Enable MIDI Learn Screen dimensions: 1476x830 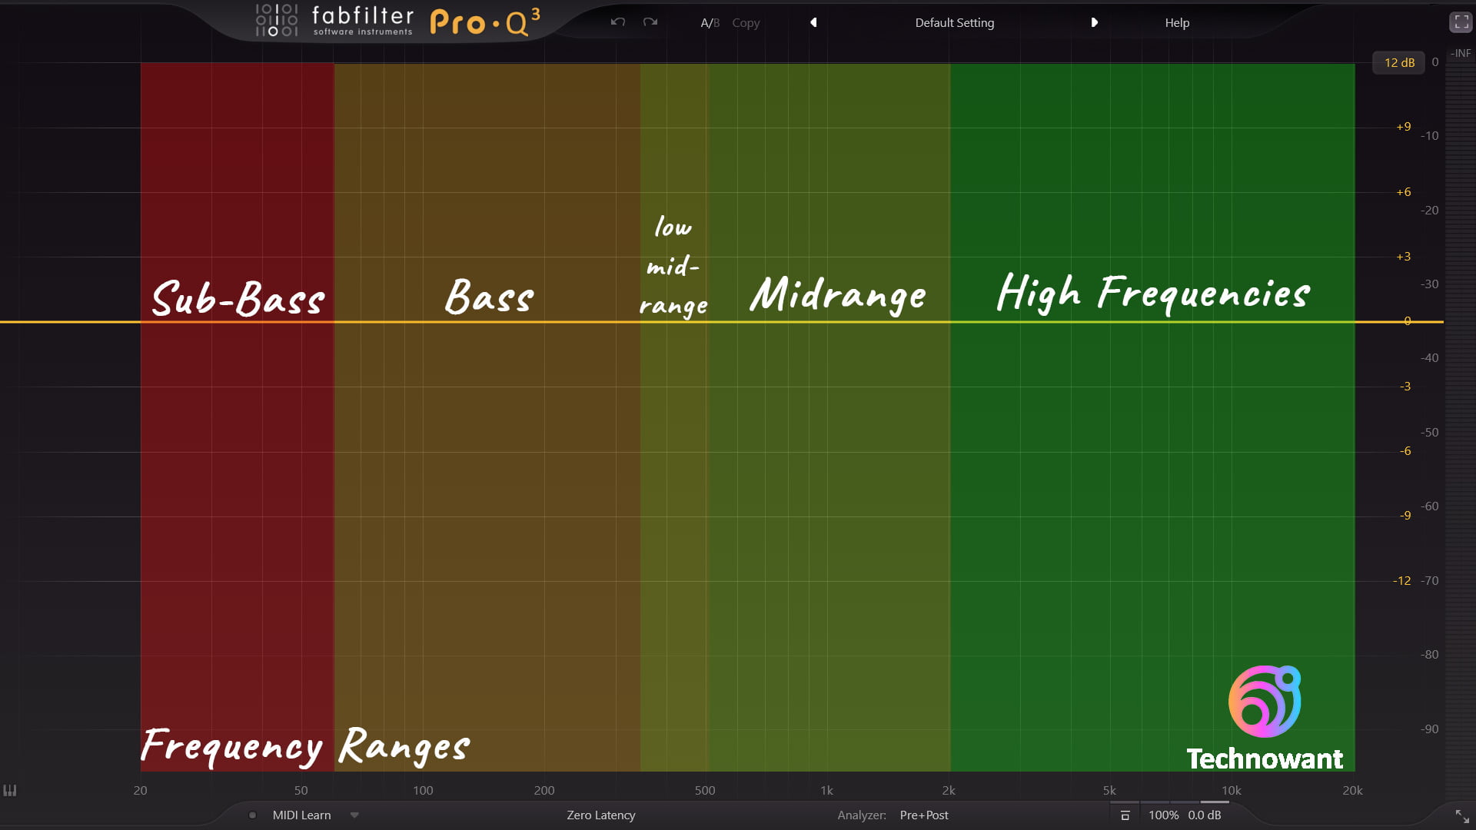coord(301,815)
